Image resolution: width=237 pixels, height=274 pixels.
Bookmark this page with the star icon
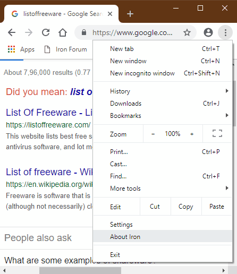pyautogui.click(x=187, y=32)
